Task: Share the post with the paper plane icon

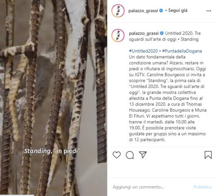Action: tap(143, 155)
